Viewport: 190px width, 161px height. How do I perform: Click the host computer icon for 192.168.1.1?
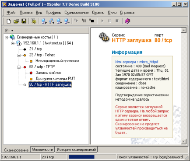pos(19,43)
